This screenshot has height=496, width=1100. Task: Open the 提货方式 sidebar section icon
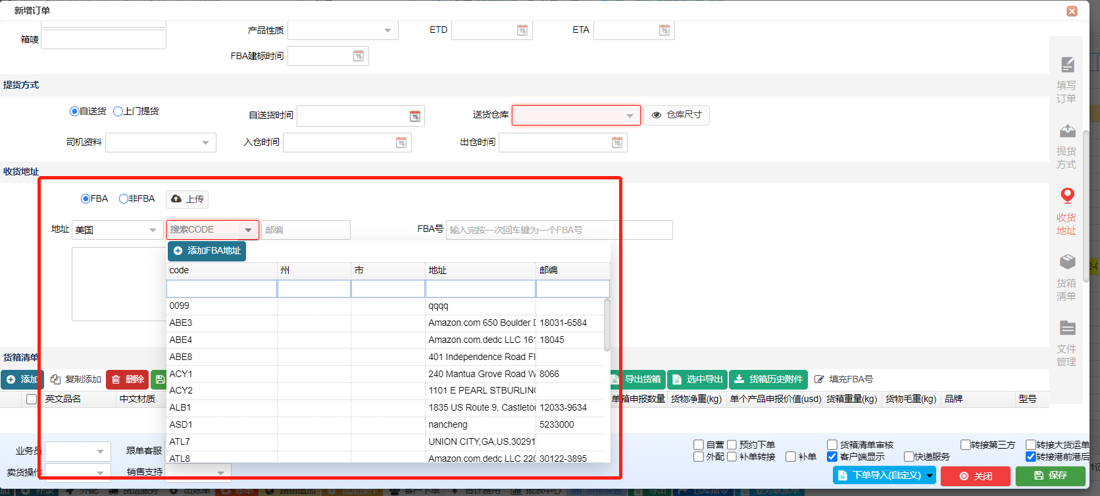[1067, 131]
